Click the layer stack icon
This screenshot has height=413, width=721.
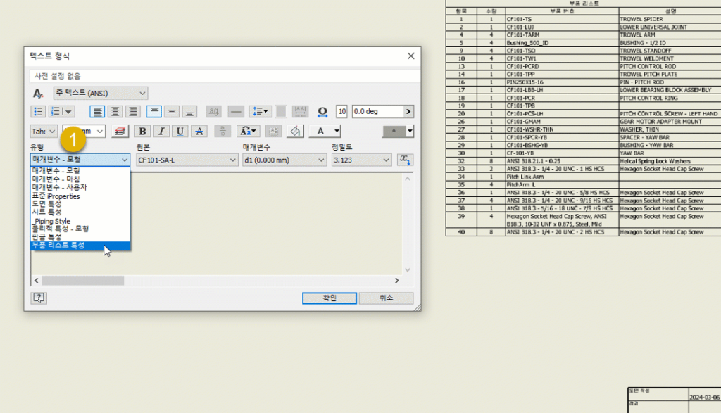pyautogui.click(x=120, y=132)
